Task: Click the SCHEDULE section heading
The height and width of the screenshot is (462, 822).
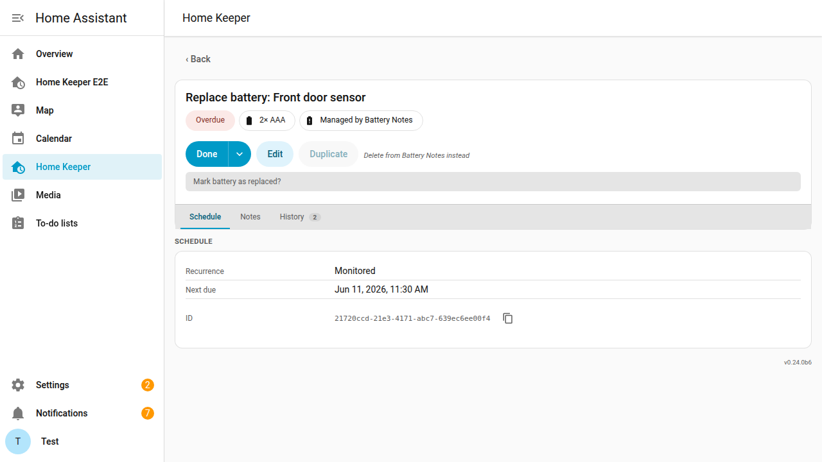Action: click(193, 242)
